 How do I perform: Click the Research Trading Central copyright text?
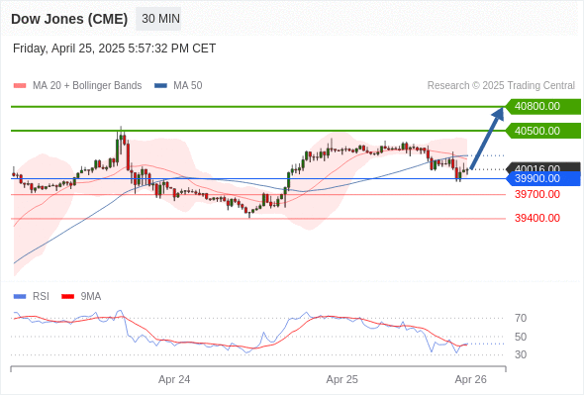(501, 86)
